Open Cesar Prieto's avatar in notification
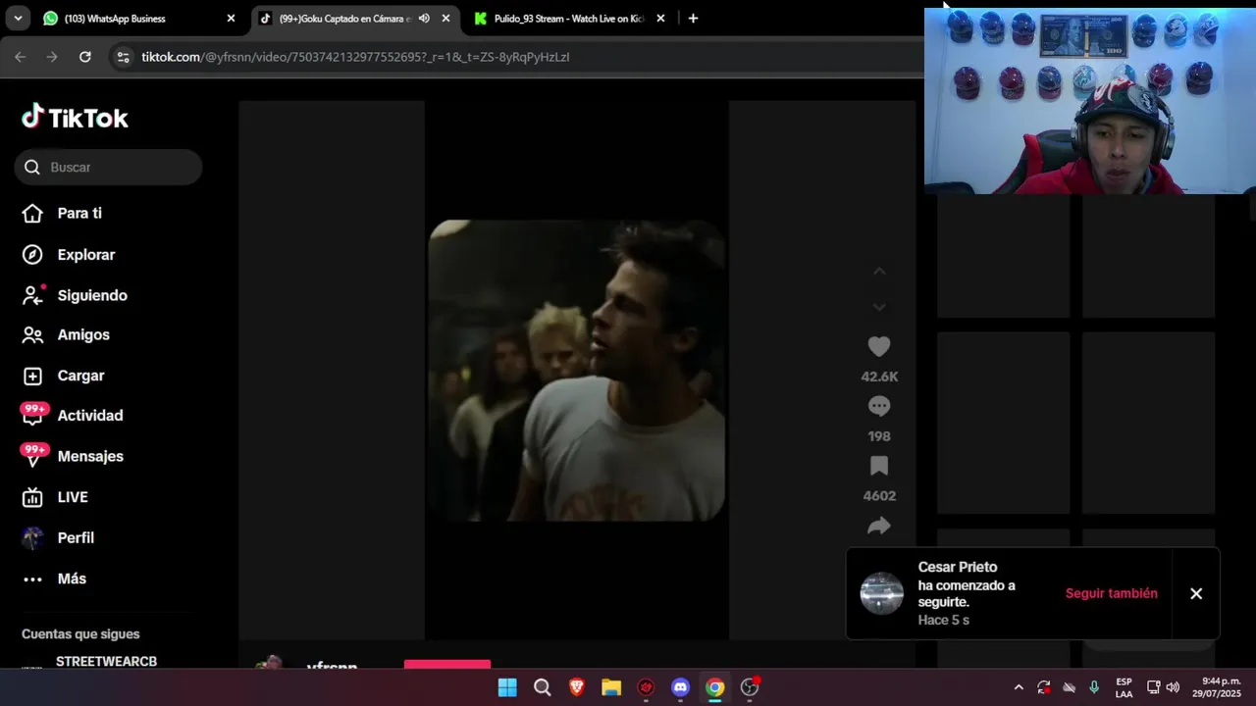The height and width of the screenshot is (706, 1256). 881,593
